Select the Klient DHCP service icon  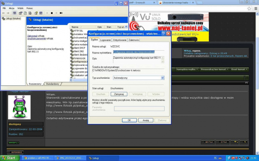72,48
